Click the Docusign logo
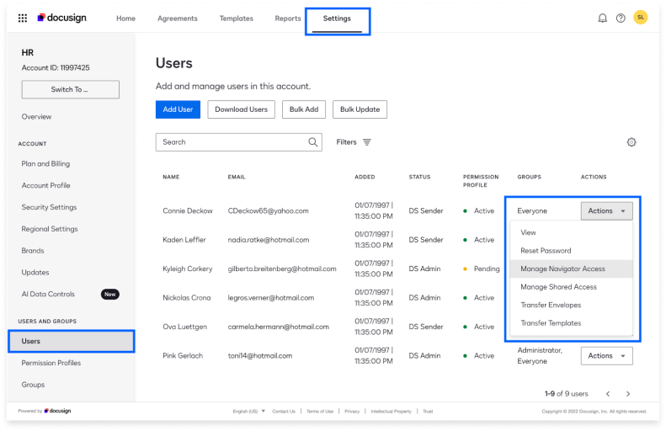 [62, 18]
